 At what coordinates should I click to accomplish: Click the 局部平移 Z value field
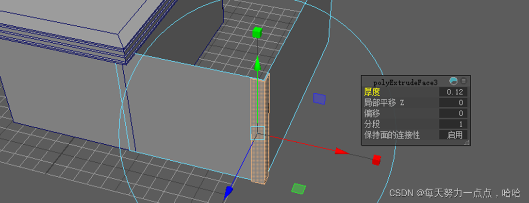[453, 102]
